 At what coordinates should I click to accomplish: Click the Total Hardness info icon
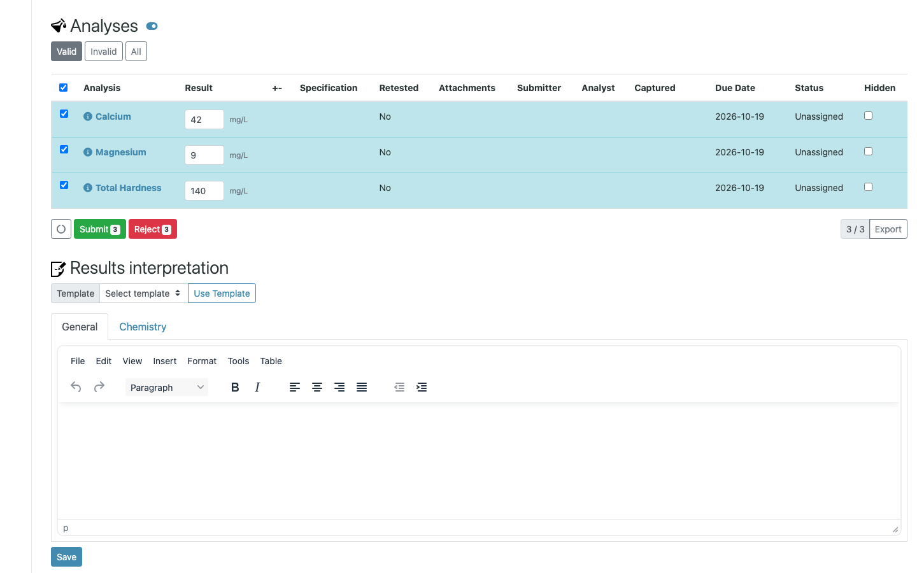(88, 188)
